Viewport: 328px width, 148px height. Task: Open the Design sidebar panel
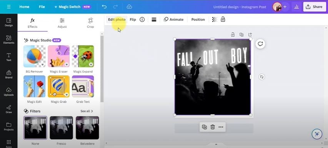point(8,22)
